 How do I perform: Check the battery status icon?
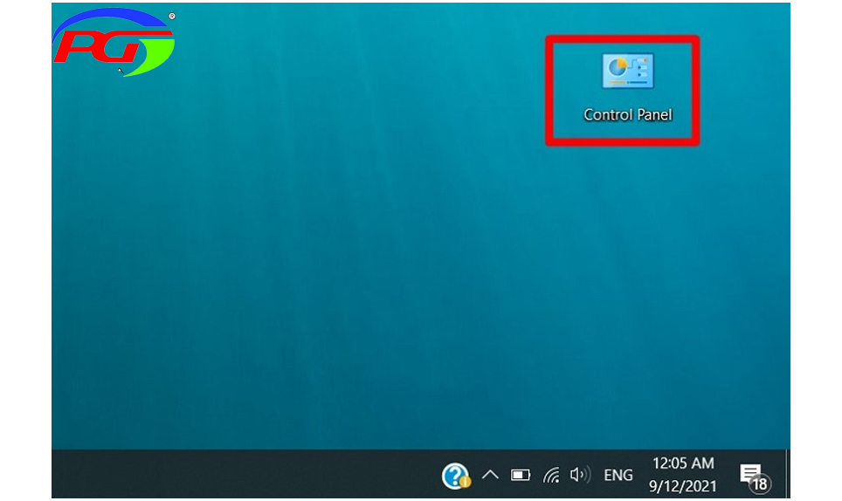(521, 475)
